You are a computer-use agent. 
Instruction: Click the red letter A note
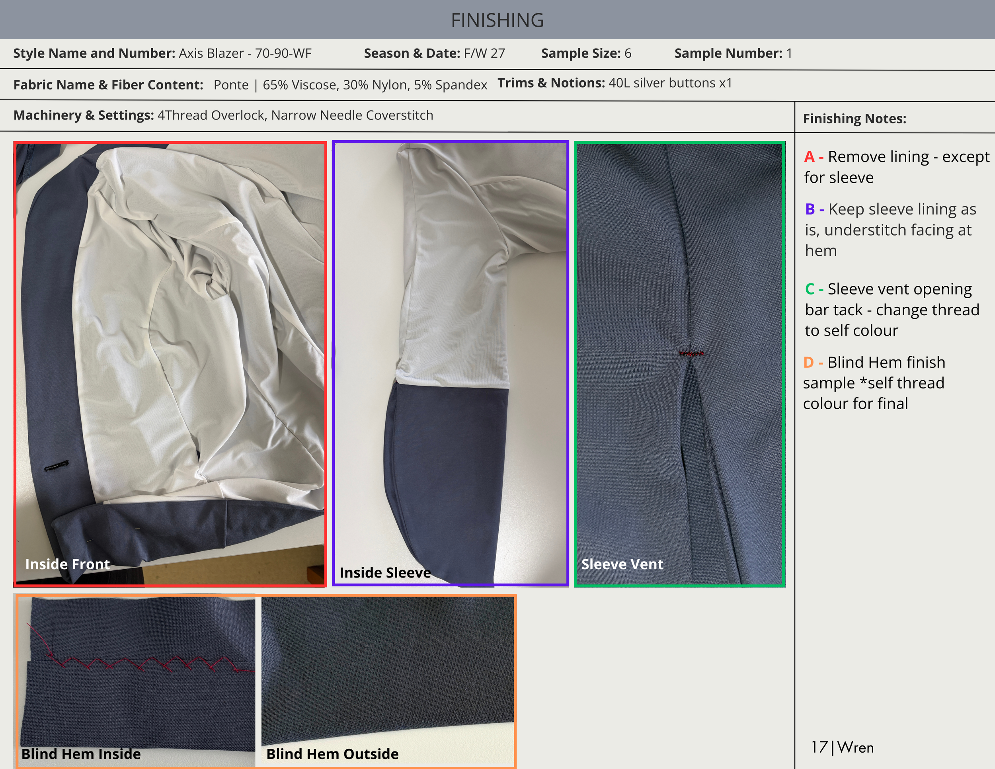coord(809,157)
